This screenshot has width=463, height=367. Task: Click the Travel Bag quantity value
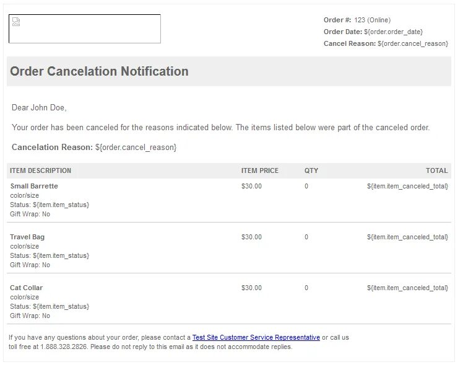pyautogui.click(x=306, y=237)
